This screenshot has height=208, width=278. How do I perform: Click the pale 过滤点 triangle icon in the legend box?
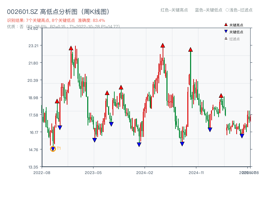(225, 38)
